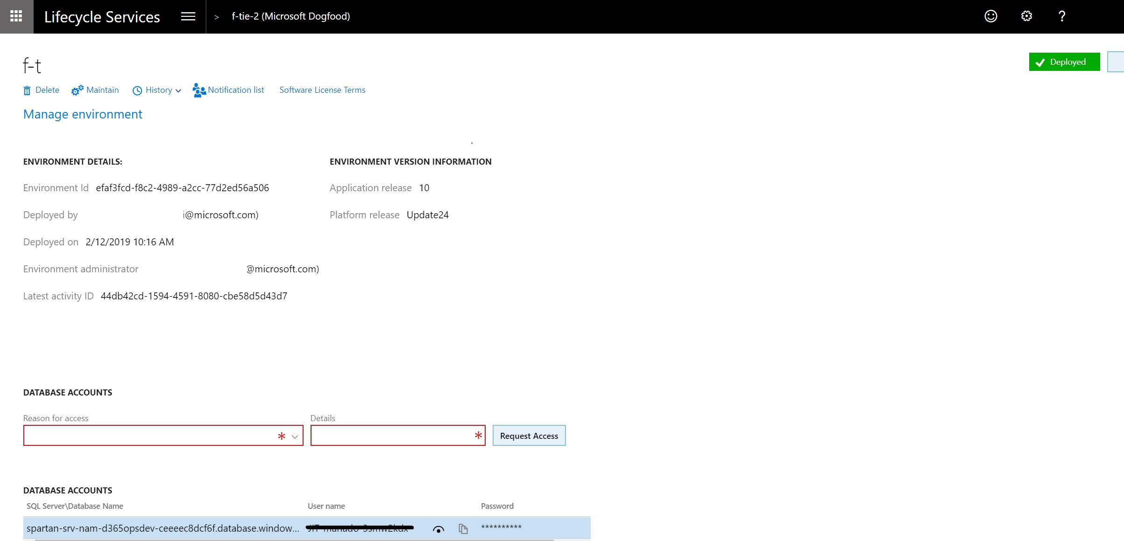Click the Manage environment link
This screenshot has height=541, width=1124.
pyautogui.click(x=83, y=114)
